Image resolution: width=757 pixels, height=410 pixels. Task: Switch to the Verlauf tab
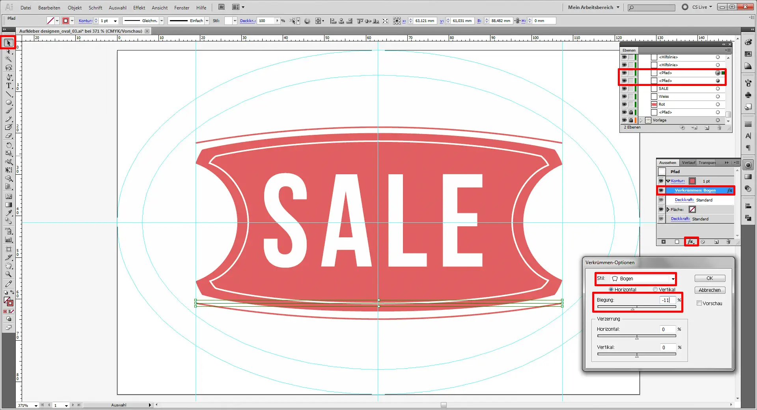688,162
